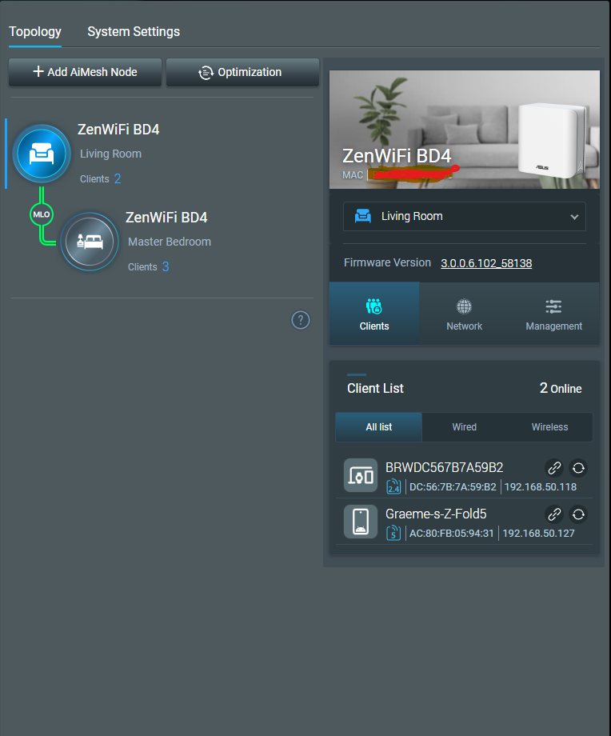The width and height of the screenshot is (611, 736).
Task: Click the Graeme-s-Z-Fold5 phone icon
Action: click(361, 522)
